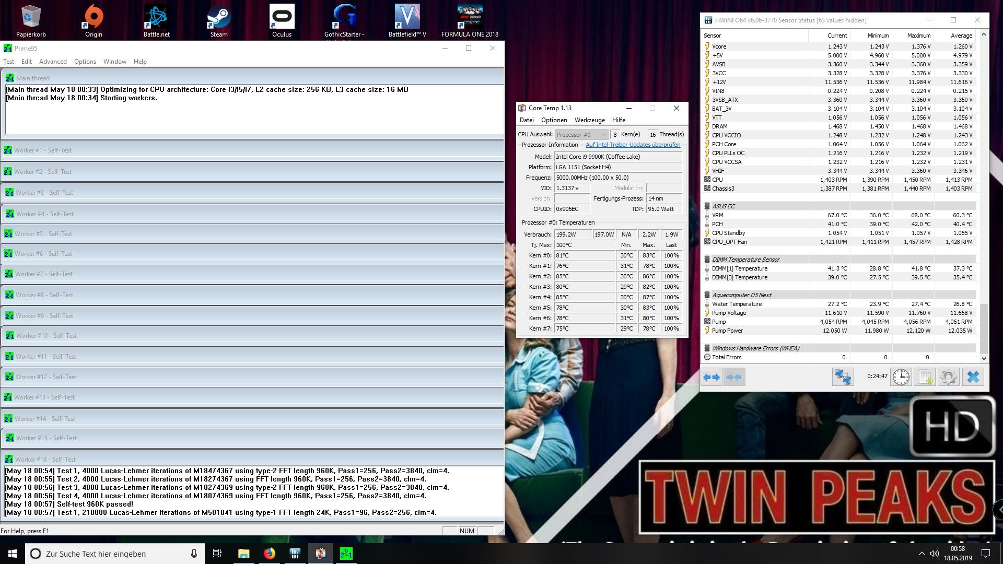Select the ASUS EC sensor group row

tap(839, 206)
